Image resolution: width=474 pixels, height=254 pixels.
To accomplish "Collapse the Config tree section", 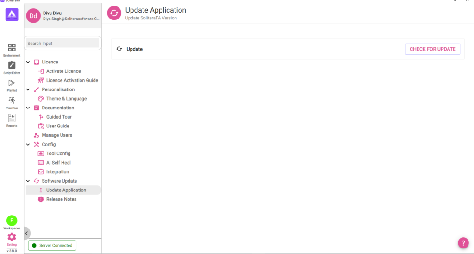I will coord(28,145).
